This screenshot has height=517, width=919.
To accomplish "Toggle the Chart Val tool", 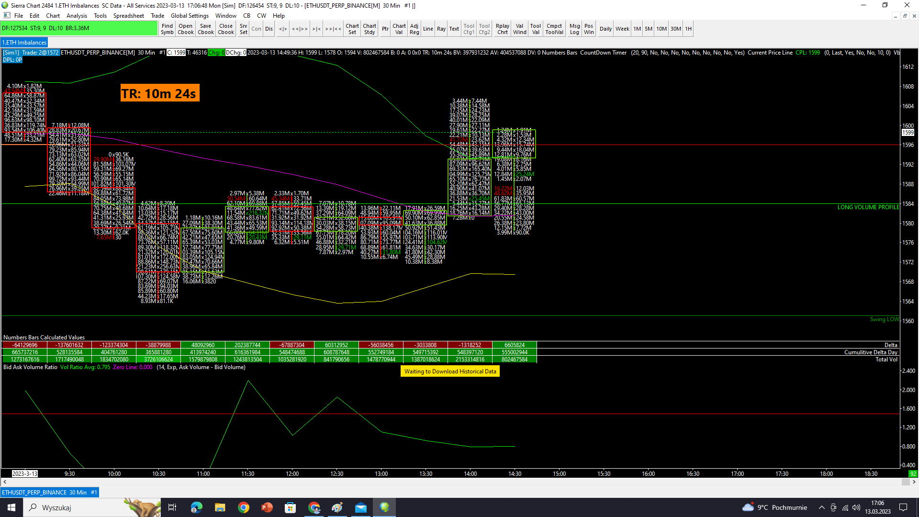I will [399, 29].
